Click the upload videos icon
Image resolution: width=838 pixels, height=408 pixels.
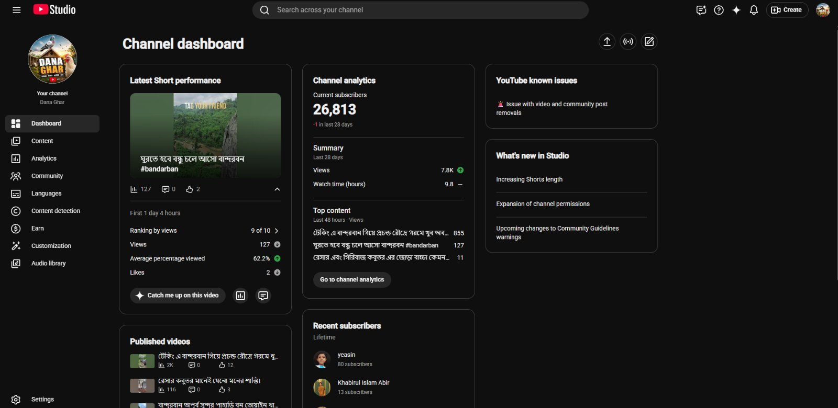[x=607, y=41]
